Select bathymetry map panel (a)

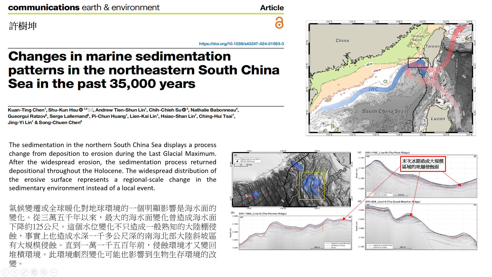point(291,179)
